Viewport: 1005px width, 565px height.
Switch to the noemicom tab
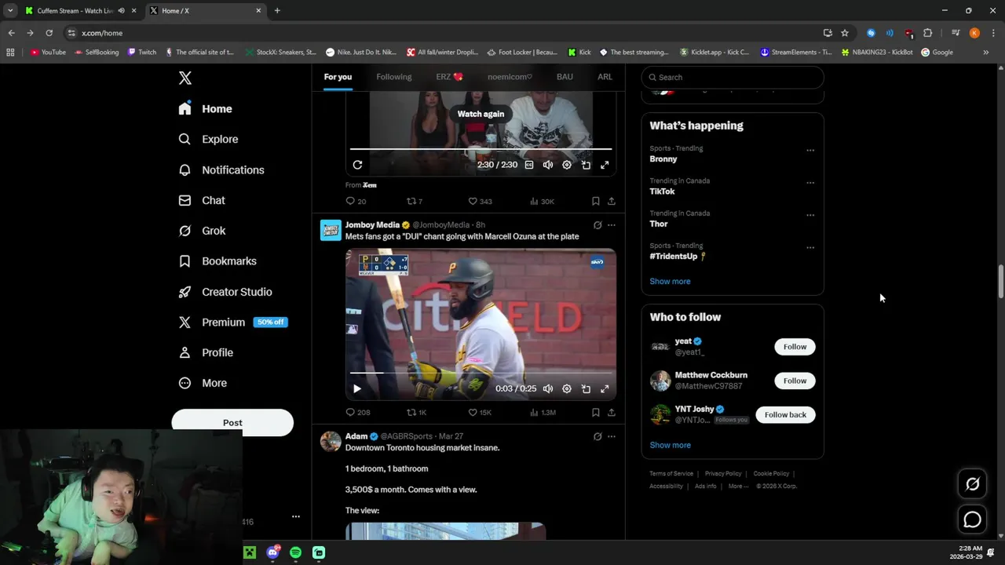point(510,77)
